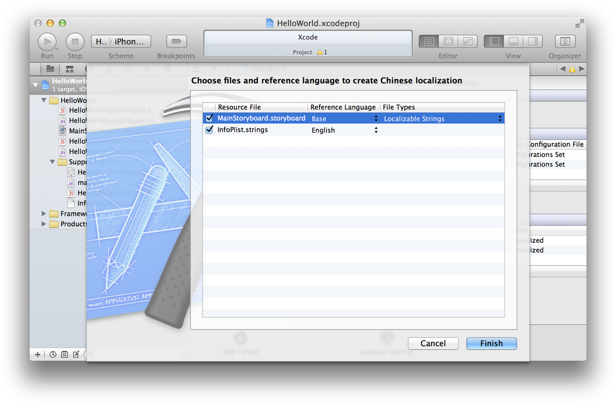Toggle the Breakpoints button
Viewport: 616px width, 404px height.
click(176, 41)
